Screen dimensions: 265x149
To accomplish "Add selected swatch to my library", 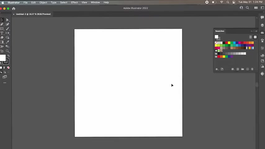I will click(x=222, y=69).
